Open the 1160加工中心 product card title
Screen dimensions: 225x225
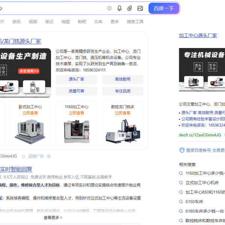click(76, 107)
